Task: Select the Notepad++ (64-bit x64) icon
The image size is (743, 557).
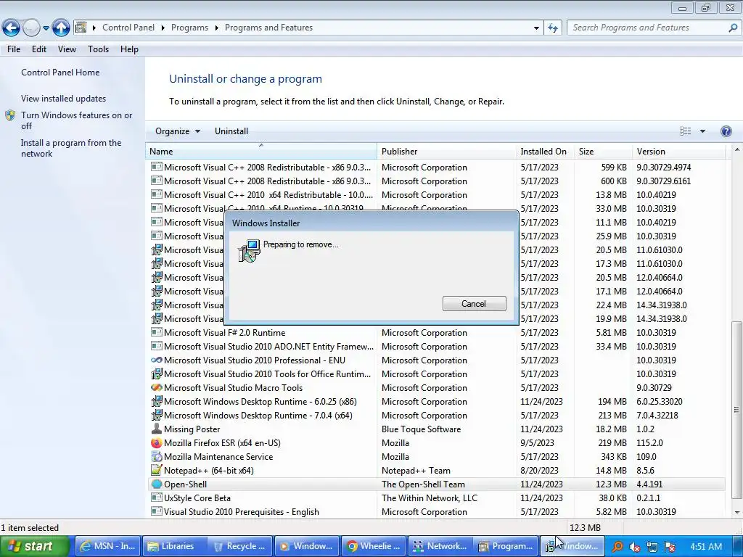Action: (x=157, y=470)
